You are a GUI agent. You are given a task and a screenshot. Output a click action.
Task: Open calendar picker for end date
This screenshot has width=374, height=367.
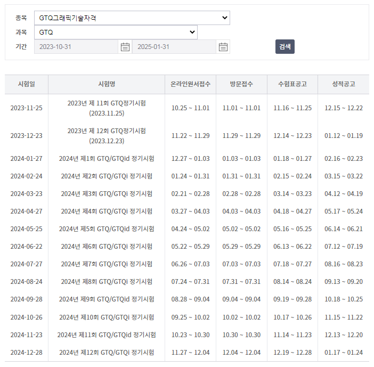(x=223, y=47)
